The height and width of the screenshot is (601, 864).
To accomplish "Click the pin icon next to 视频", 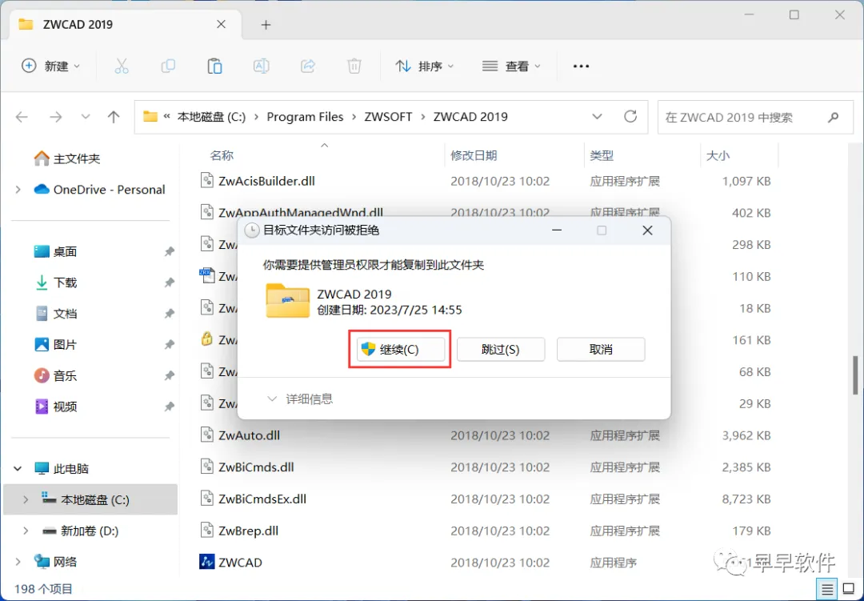I will point(169,407).
